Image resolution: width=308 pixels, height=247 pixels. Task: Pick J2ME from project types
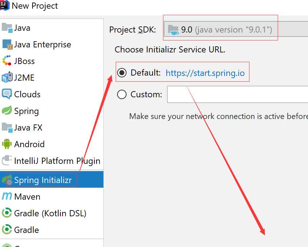pyautogui.click(x=24, y=78)
